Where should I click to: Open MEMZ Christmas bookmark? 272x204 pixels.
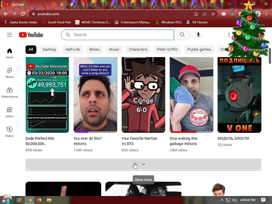(x=93, y=22)
